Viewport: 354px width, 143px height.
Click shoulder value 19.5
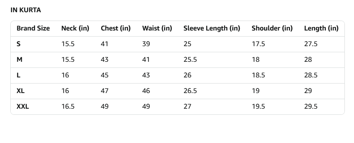click(x=258, y=106)
